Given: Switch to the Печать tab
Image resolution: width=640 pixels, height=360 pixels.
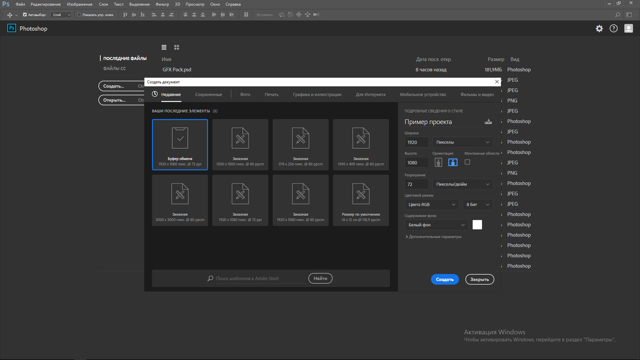Looking at the screenshot, I should tap(271, 94).
